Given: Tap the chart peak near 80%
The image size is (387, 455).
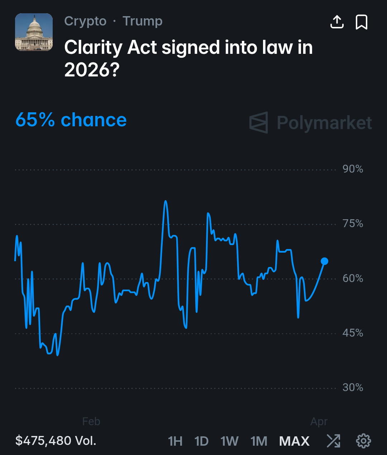Looking at the screenshot, I should pyautogui.click(x=165, y=202).
